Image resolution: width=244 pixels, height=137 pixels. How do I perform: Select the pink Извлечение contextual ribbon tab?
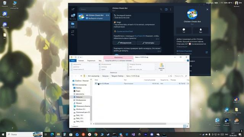pyautogui.click(x=118, y=57)
